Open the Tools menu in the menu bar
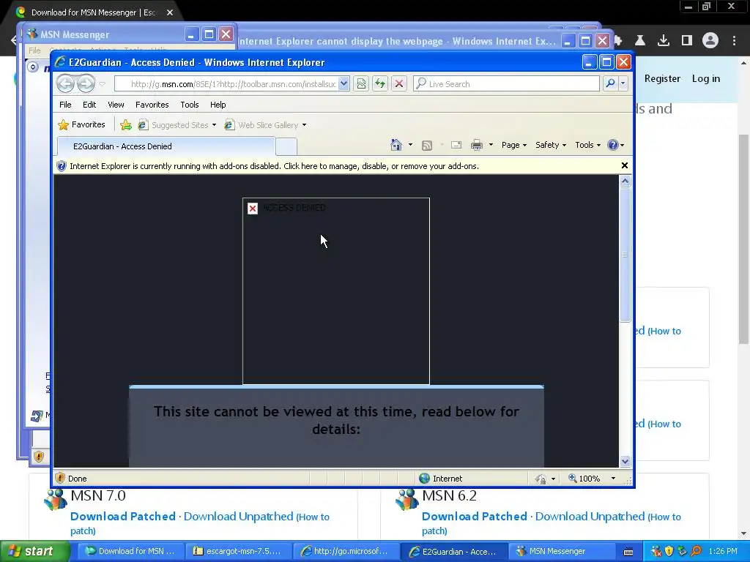The height and width of the screenshot is (562, 750). click(190, 105)
